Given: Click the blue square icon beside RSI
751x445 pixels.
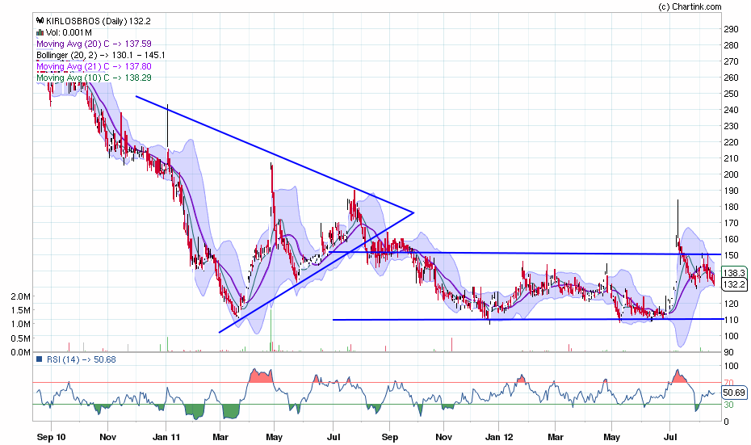Looking at the screenshot, I should click(x=40, y=359).
